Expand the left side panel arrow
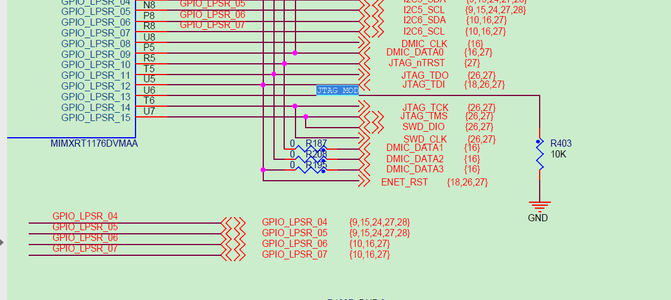The width and height of the screenshot is (671, 300). (2, 242)
